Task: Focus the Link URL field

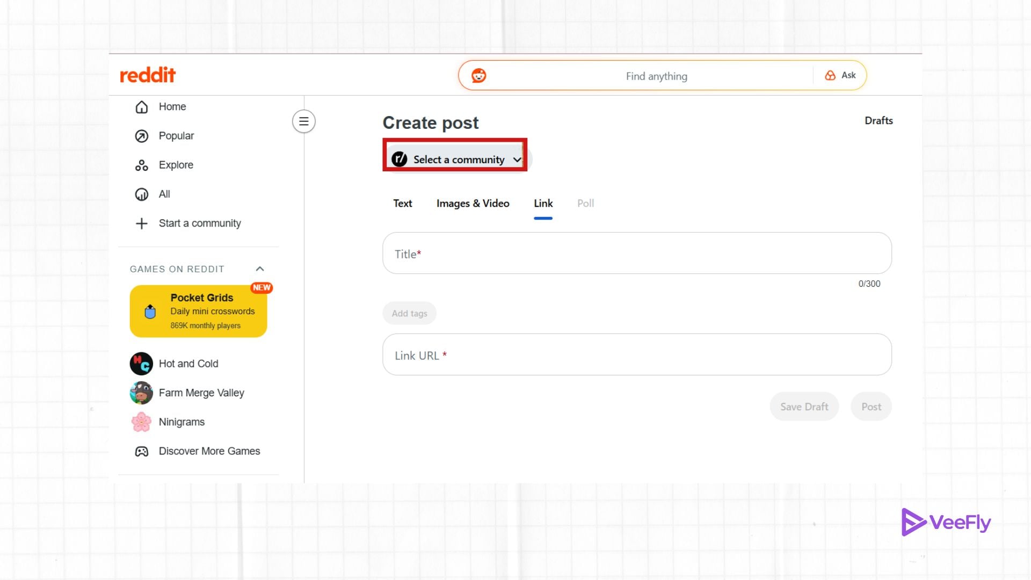Action: point(636,355)
